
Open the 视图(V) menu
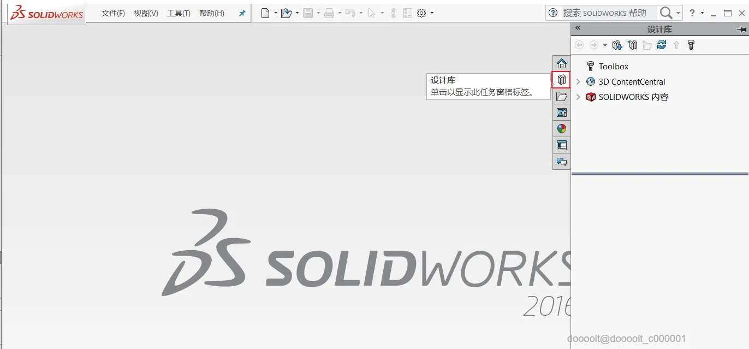(x=146, y=13)
